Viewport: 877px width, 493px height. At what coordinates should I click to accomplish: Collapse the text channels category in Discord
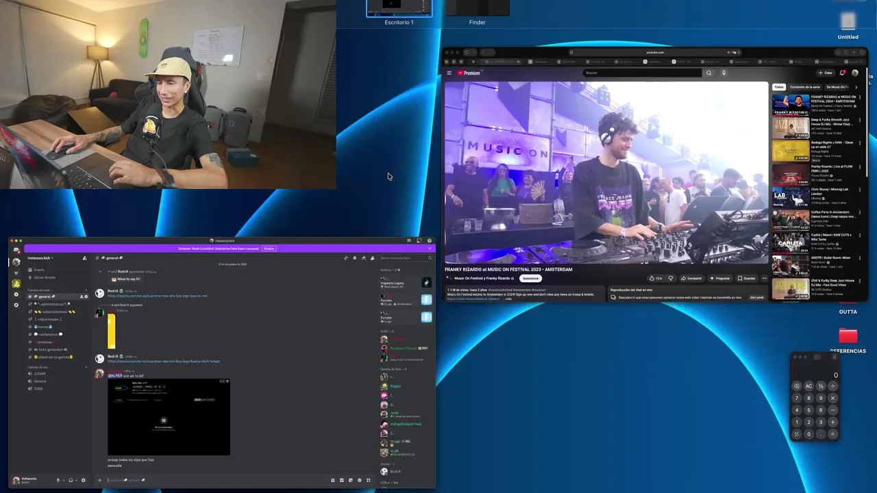[x=38, y=290]
